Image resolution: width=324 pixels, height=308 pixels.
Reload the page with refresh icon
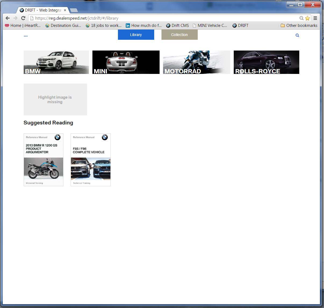(x=23, y=18)
